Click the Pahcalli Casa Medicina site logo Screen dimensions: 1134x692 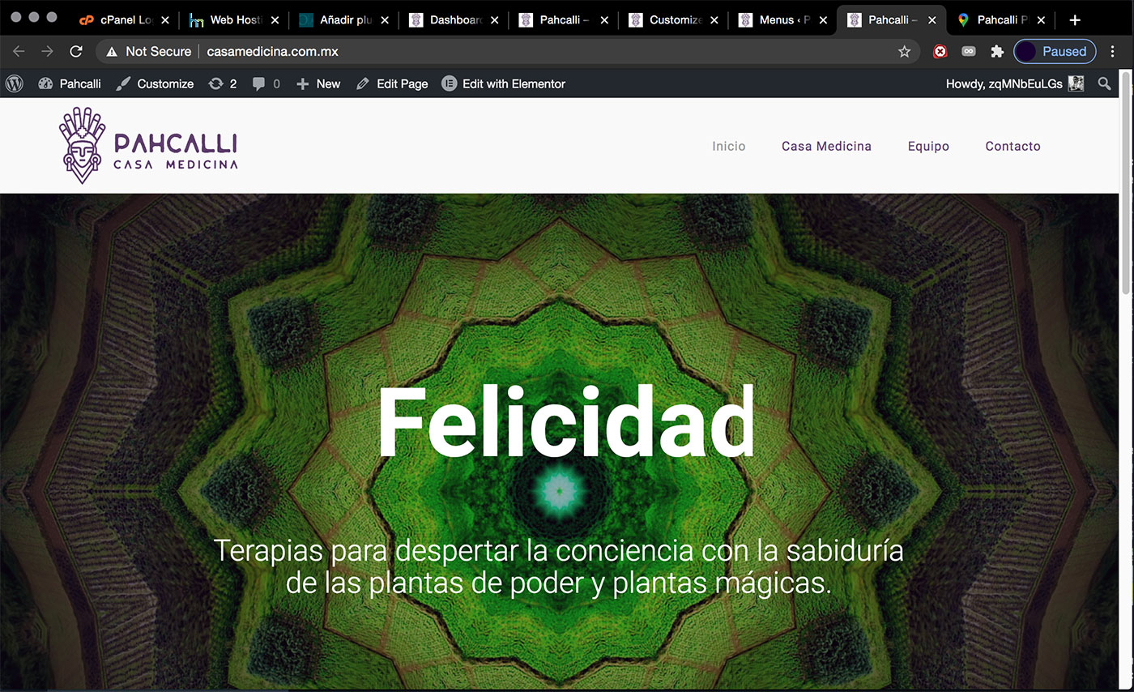[x=148, y=146]
